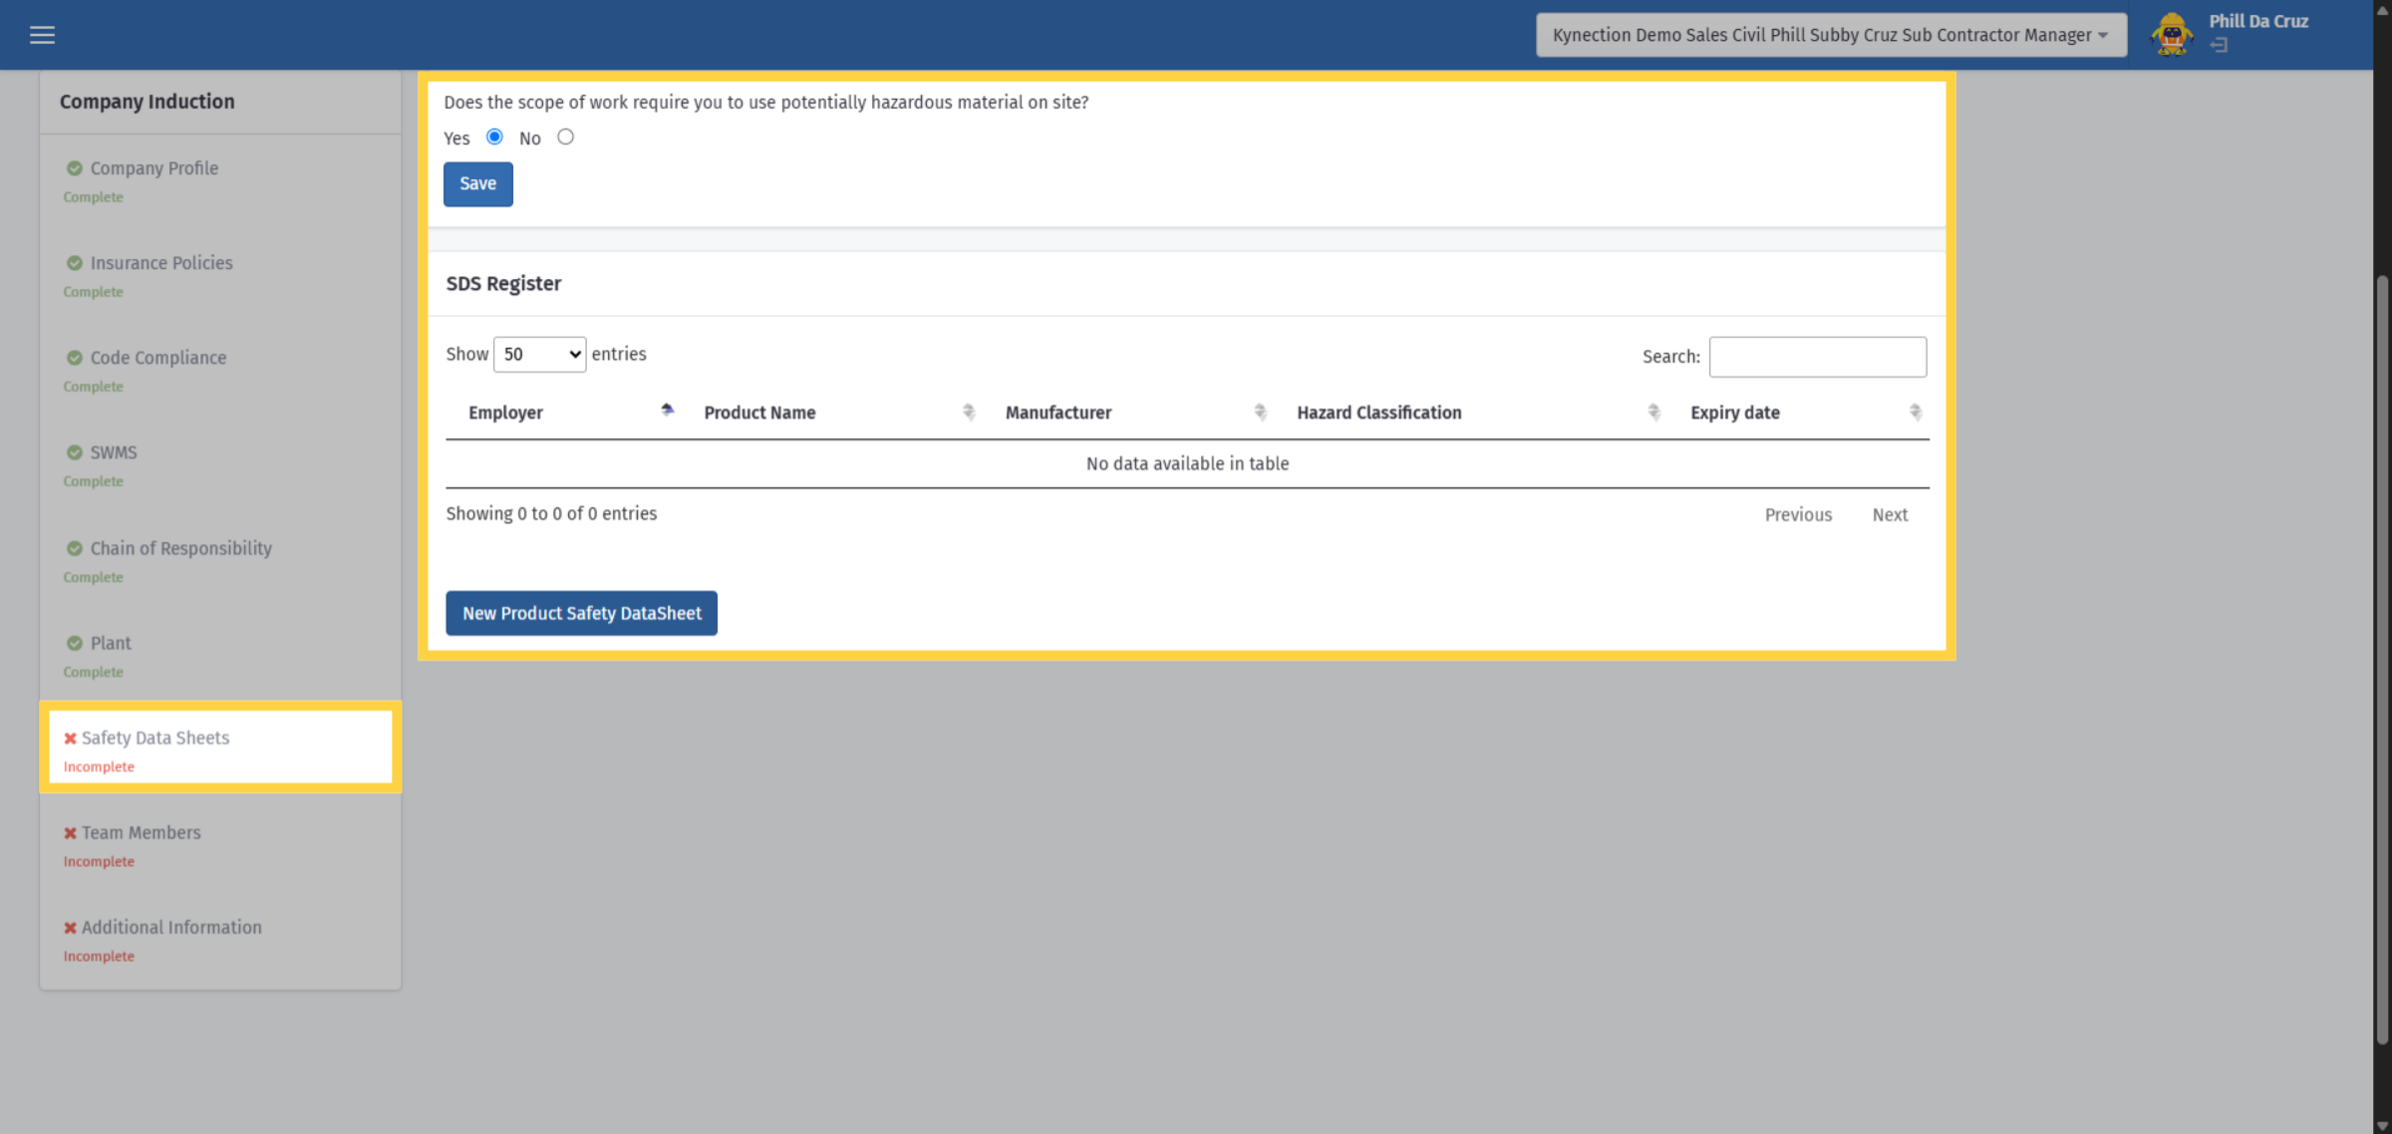2392x1134 pixels.
Task: Click the red cross icon beside Safety Data Sheets
Action: pos(70,738)
